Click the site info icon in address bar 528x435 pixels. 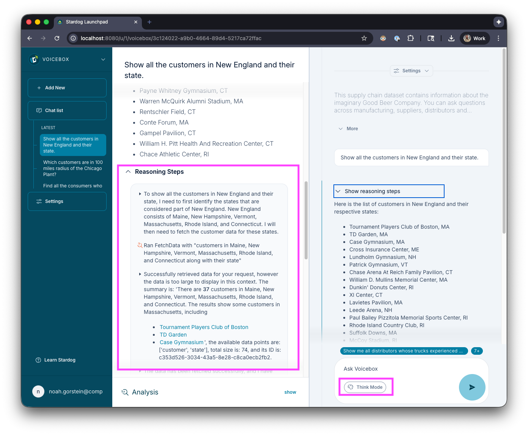74,38
